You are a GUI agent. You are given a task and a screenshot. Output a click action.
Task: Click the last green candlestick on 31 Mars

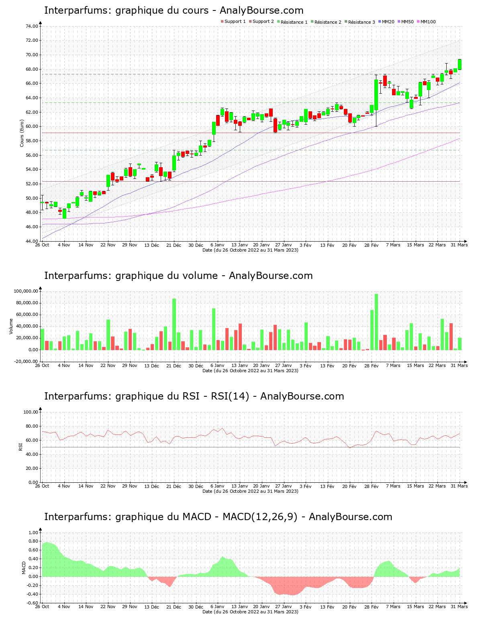point(460,64)
